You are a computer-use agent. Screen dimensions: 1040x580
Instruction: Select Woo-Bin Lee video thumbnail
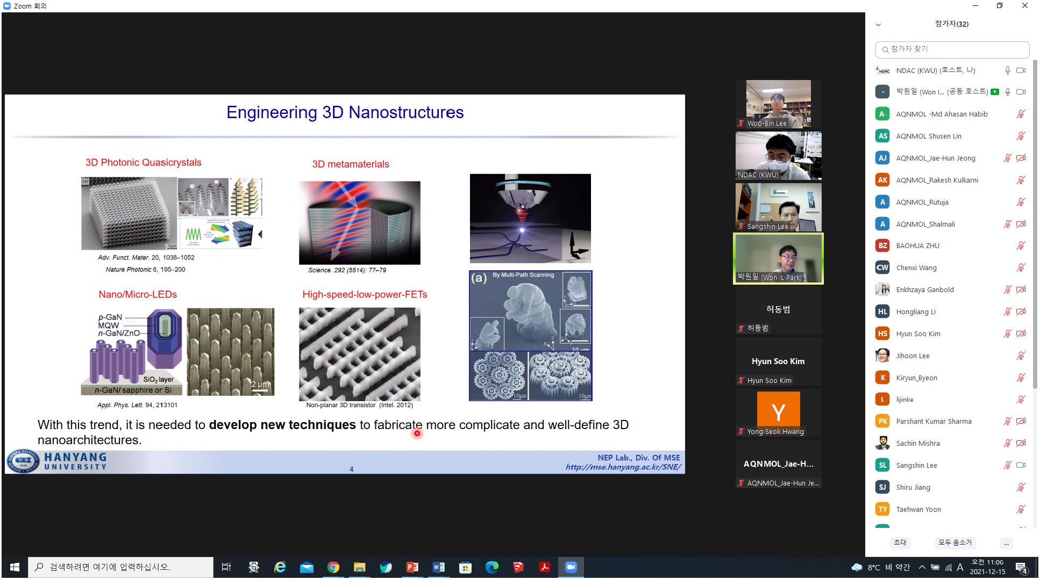pyautogui.click(x=778, y=104)
